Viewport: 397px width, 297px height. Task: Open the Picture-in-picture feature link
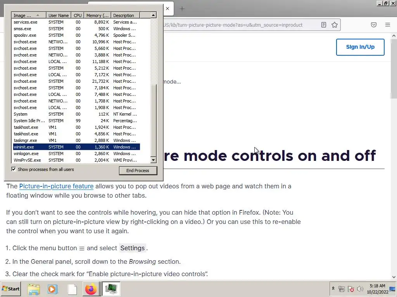[x=56, y=186]
